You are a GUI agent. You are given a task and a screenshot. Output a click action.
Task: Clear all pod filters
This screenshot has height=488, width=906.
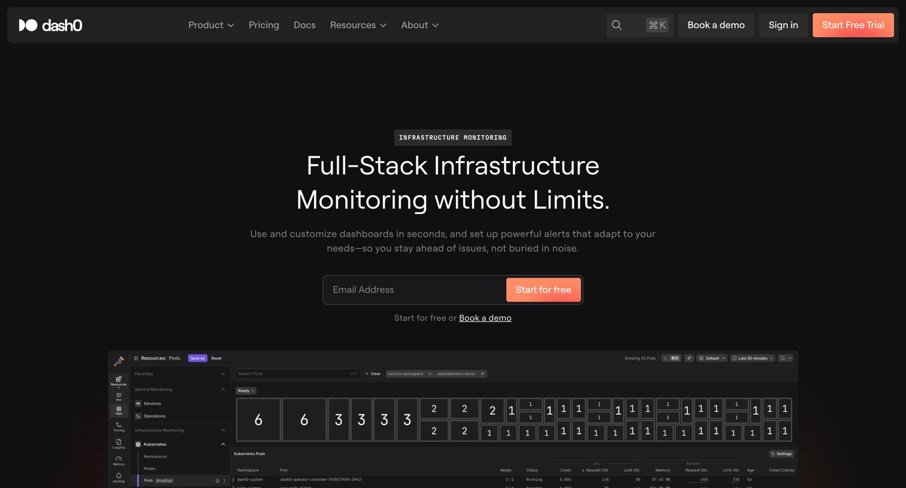(x=373, y=373)
